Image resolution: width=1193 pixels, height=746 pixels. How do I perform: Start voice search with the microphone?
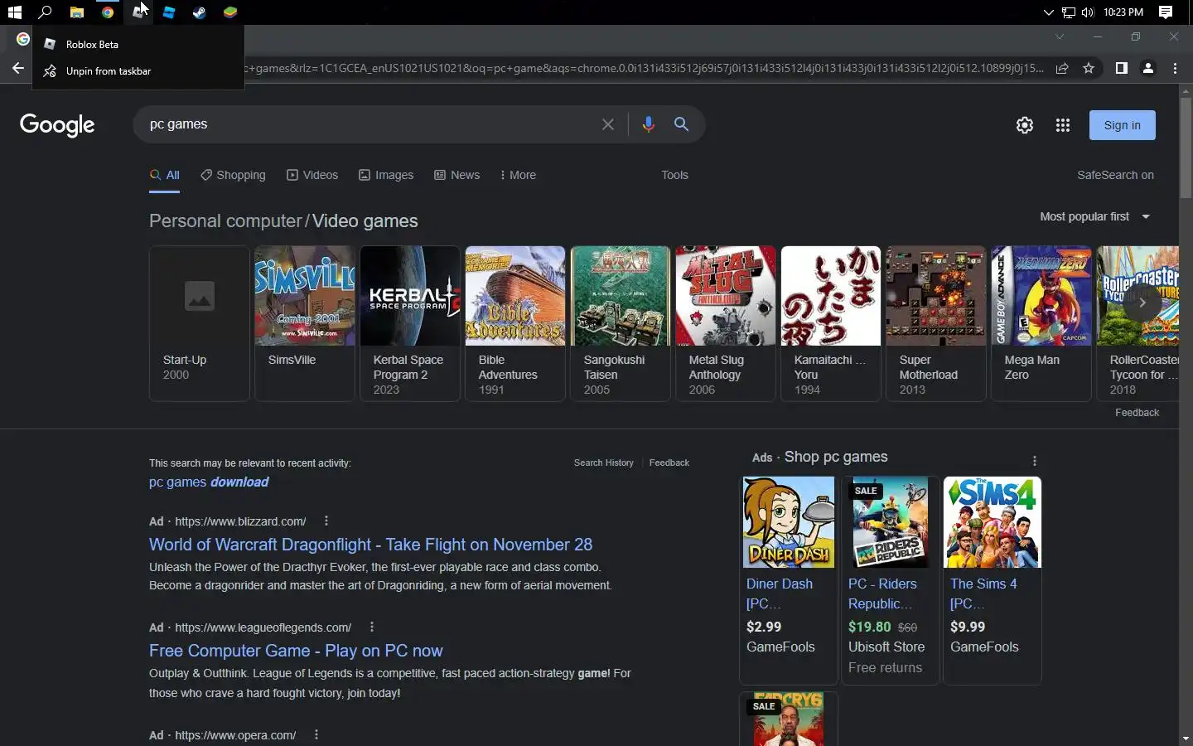648,124
